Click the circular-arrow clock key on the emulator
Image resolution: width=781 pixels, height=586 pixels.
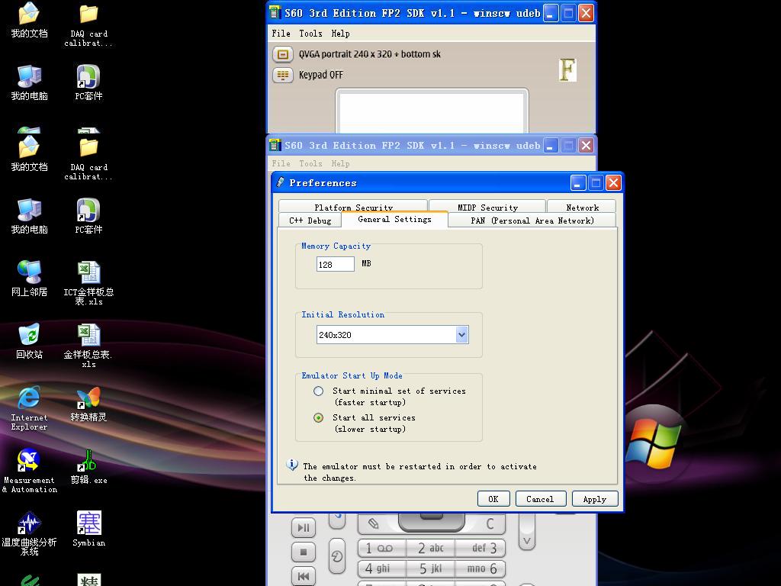[337, 556]
